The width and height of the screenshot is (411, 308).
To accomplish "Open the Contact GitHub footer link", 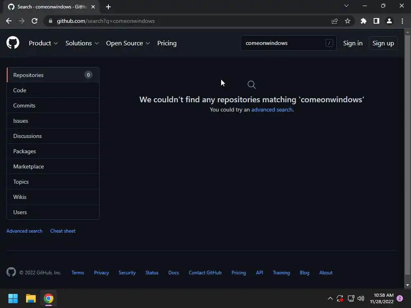I will point(205,273).
